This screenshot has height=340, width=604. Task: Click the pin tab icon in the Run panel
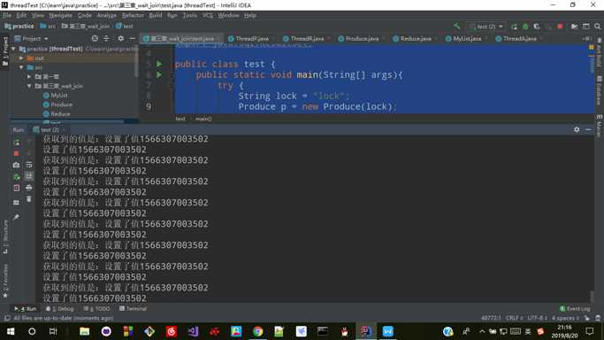(16, 218)
